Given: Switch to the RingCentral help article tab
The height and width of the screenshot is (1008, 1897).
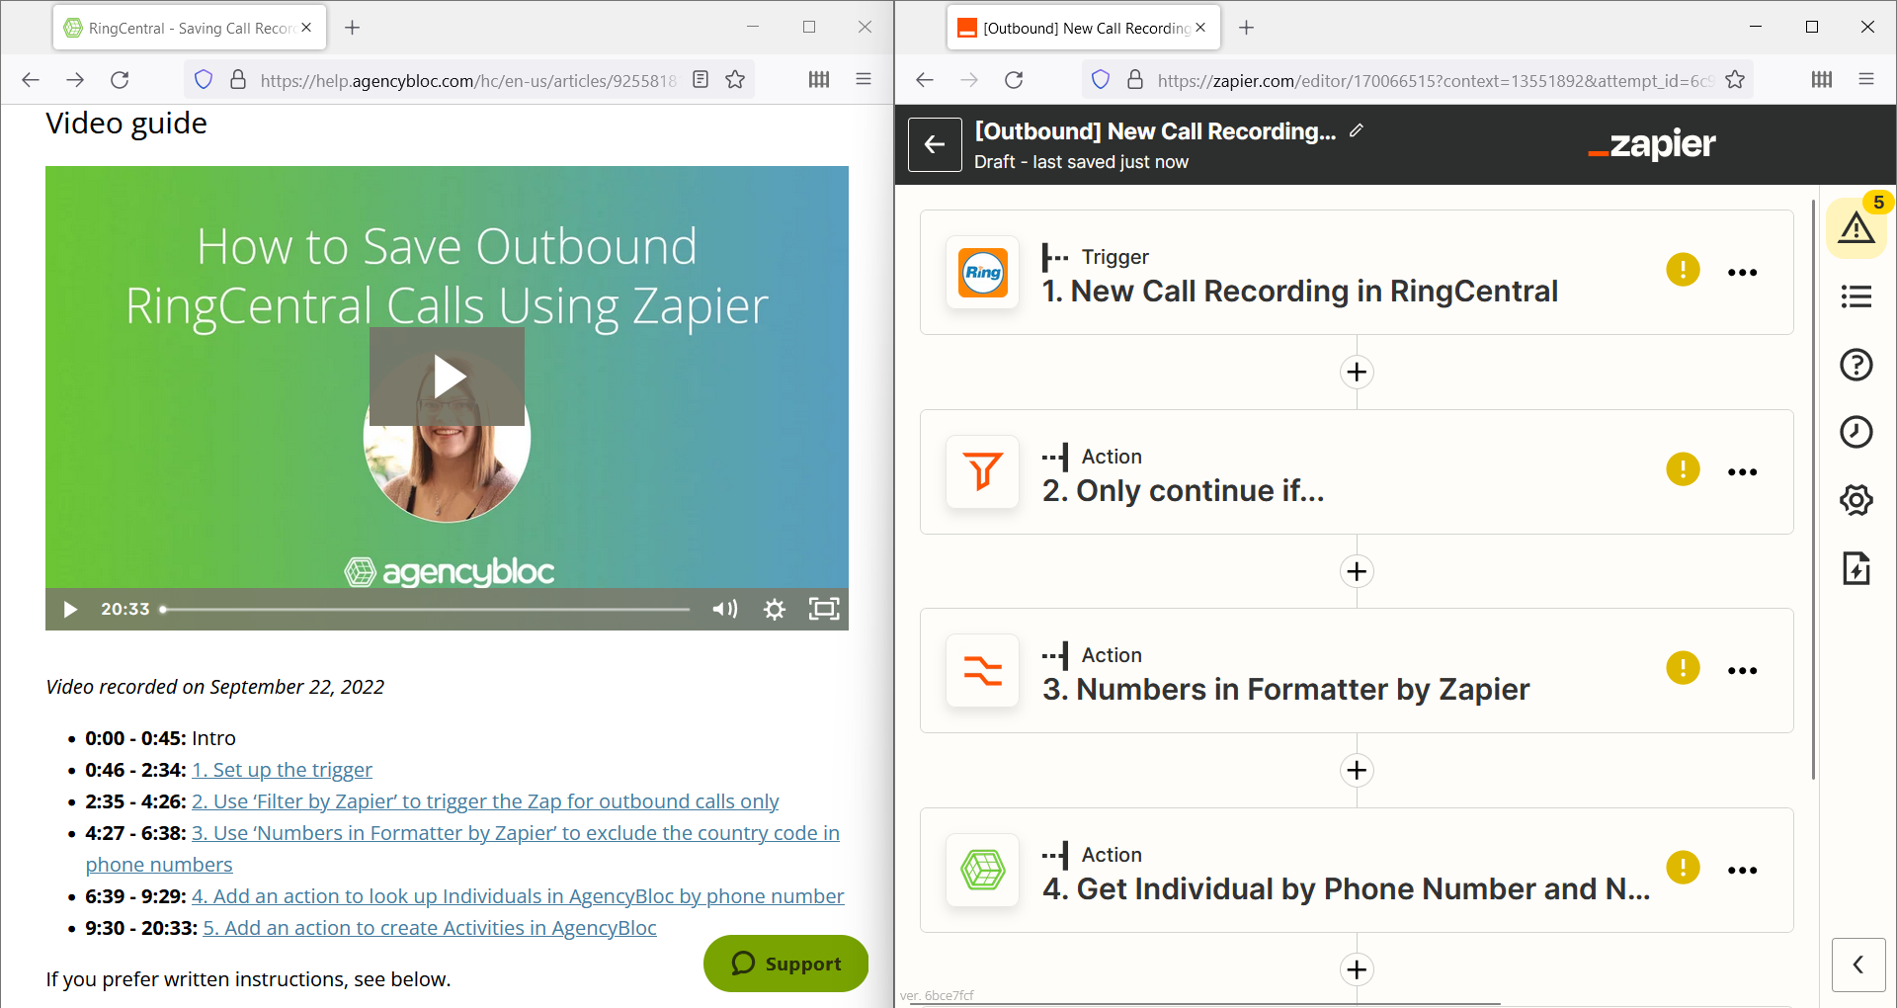Looking at the screenshot, I should tap(178, 27).
